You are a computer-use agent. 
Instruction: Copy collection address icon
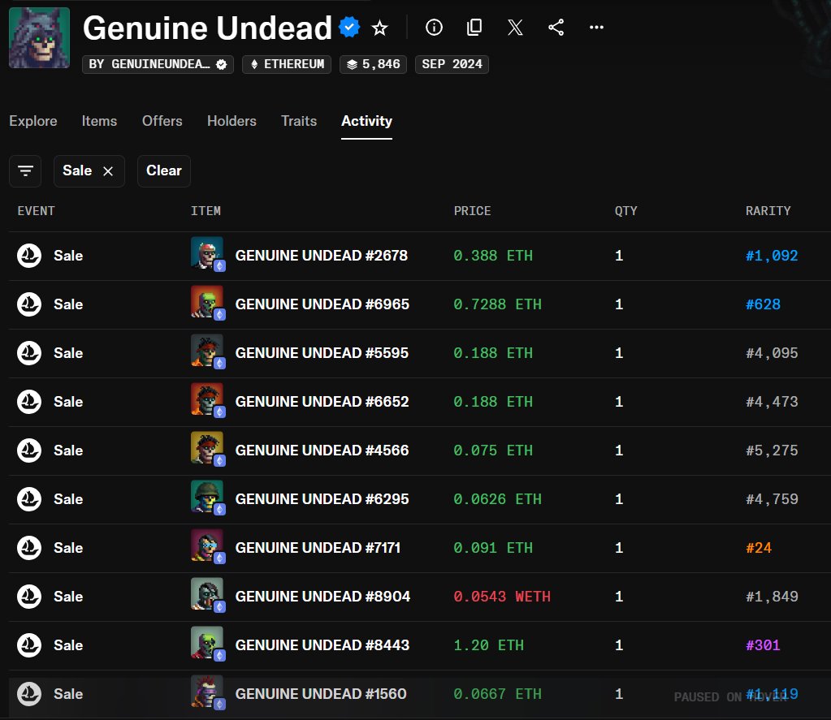(x=474, y=27)
